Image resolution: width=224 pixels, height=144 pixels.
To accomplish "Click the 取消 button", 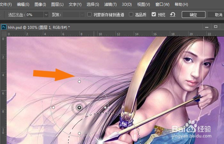I will [x=216, y=15].
